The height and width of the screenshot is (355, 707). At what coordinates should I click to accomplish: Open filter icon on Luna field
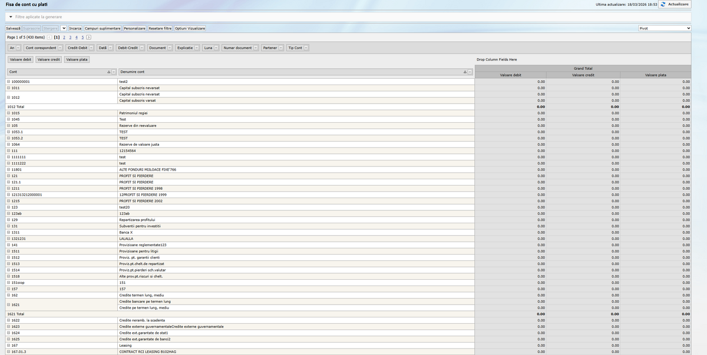coord(216,48)
